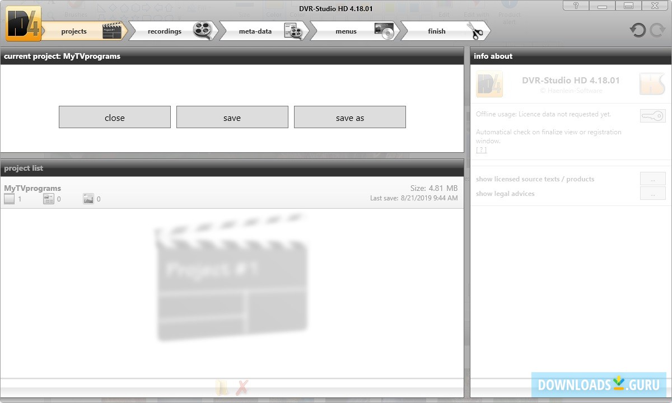Click the licence key icon button
The width and height of the screenshot is (672, 403).
653,116
